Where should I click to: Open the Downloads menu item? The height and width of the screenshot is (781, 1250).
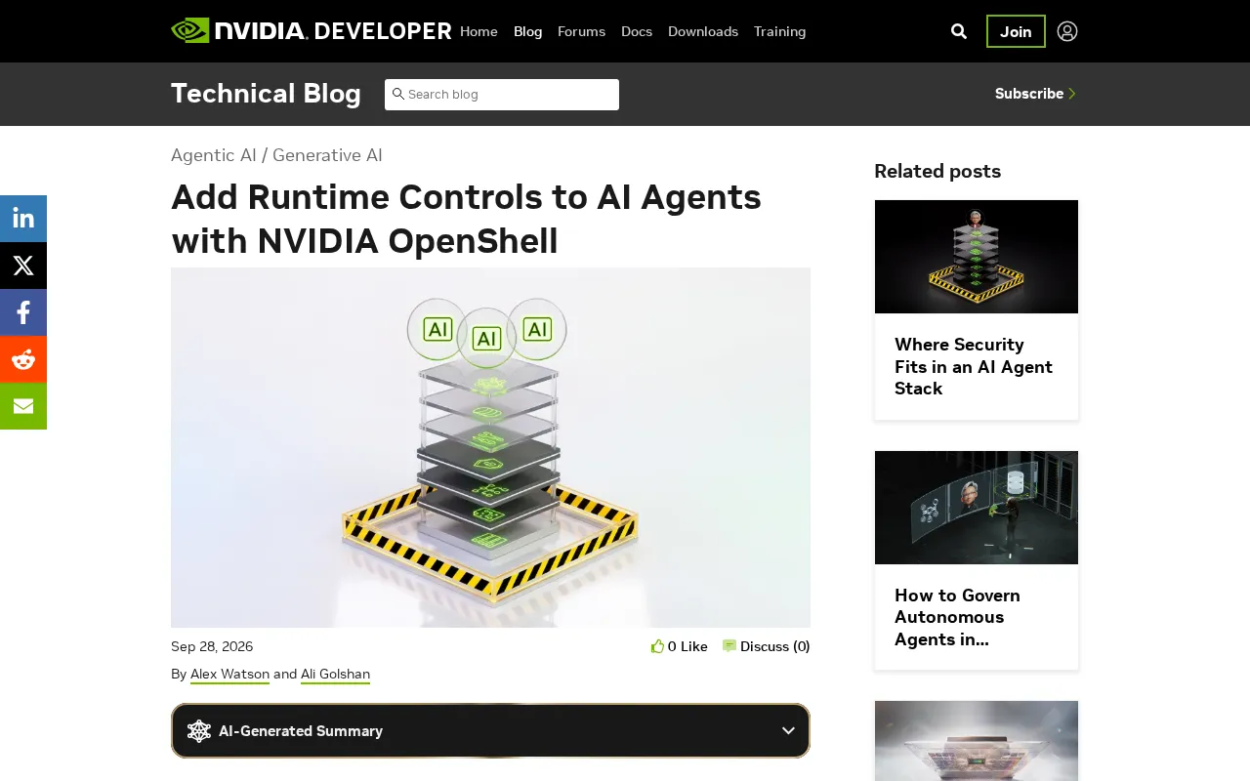(703, 31)
